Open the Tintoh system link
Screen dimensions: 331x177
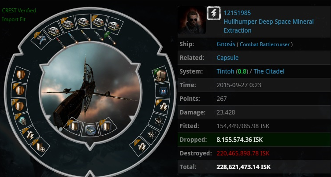(x=225, y=71)
